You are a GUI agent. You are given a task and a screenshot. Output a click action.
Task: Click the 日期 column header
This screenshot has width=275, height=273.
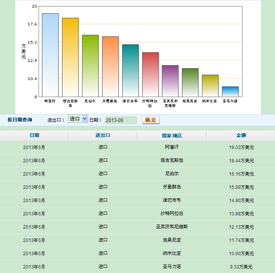34,135
